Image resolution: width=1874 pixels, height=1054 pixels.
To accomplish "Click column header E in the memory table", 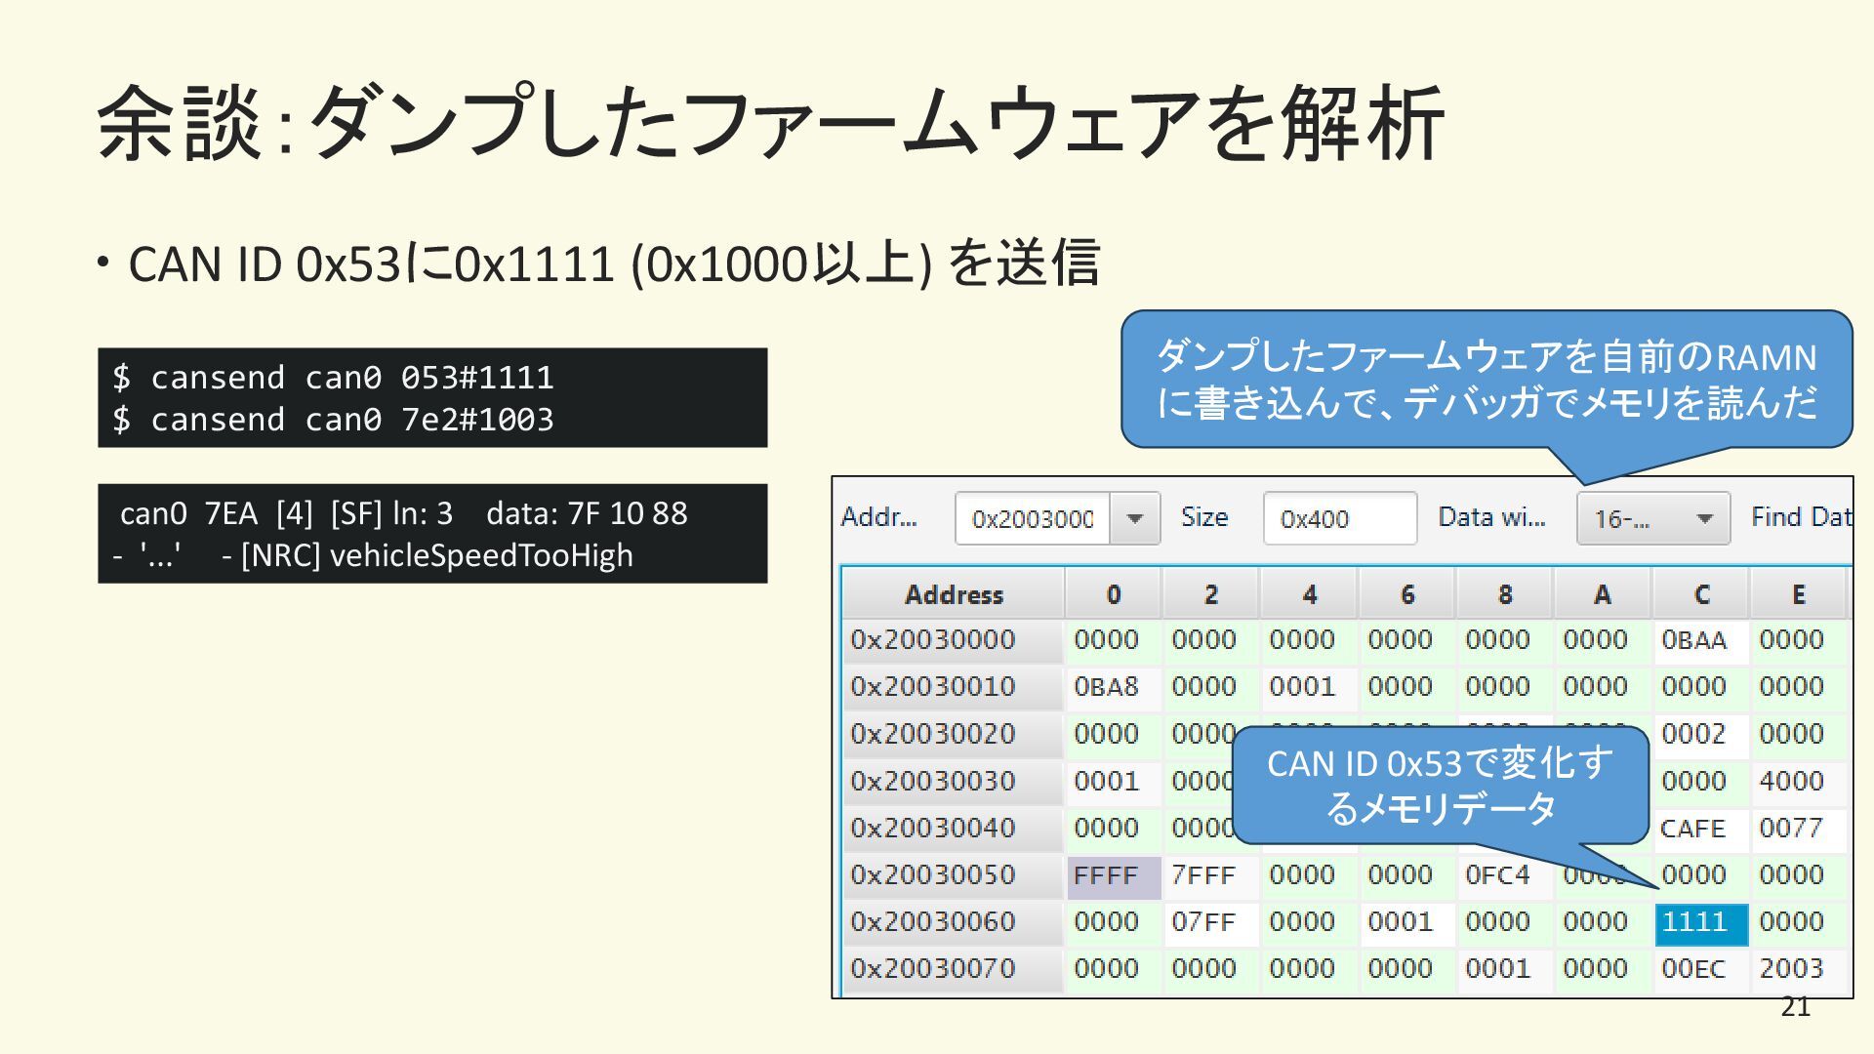I will [1798, 594].
